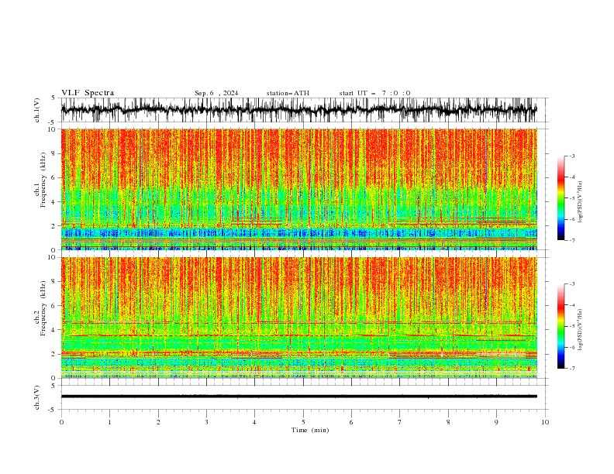
Task: Click the date label "Sep. 6, 2024"
Action: (x=216, y=93)
